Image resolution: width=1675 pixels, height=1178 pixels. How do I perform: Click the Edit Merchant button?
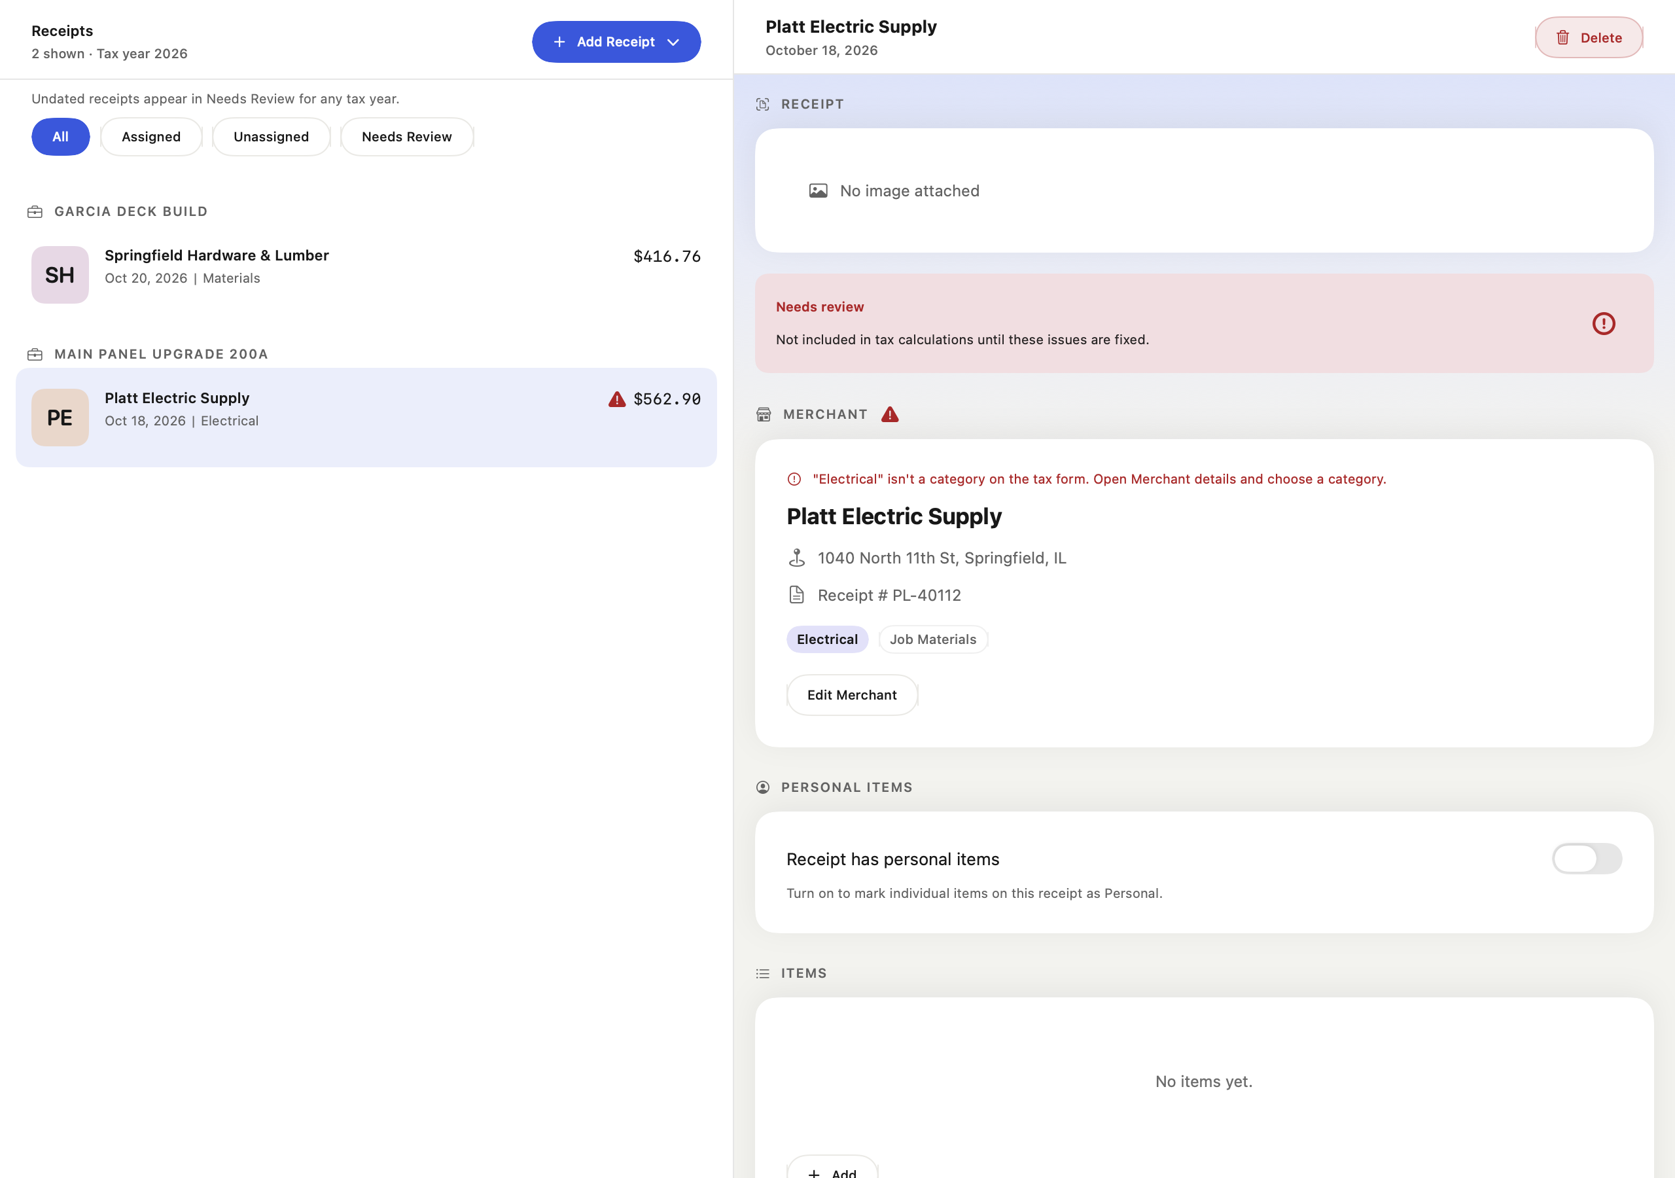point(852,696)
